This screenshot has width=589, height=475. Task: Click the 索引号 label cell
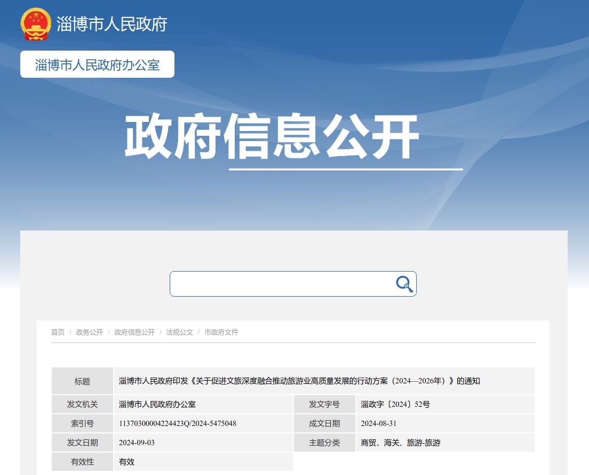point(82,423)
